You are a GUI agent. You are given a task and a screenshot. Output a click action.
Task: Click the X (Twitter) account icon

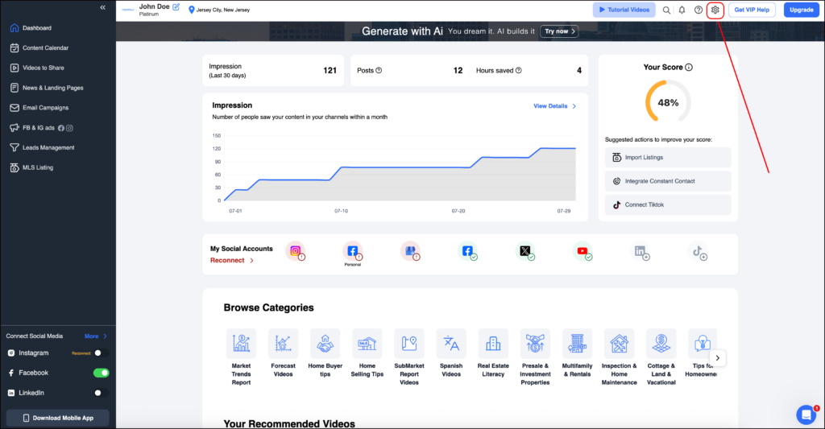click(x=525, y=251)
